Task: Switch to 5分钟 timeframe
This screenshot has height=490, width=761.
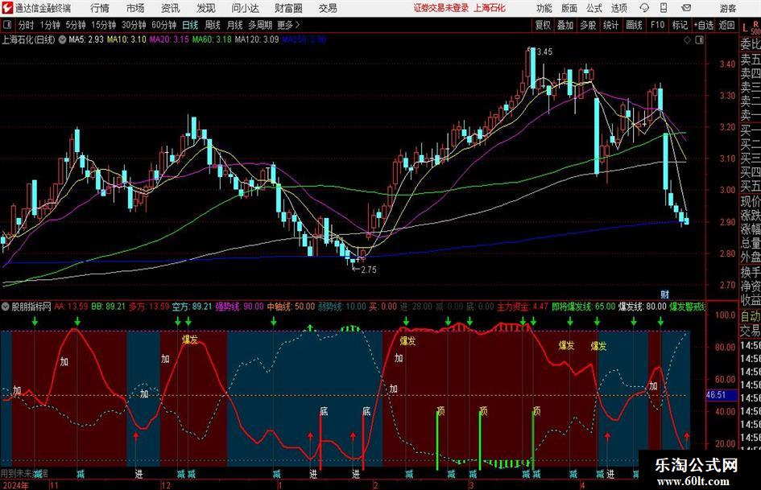Action: 76,25
